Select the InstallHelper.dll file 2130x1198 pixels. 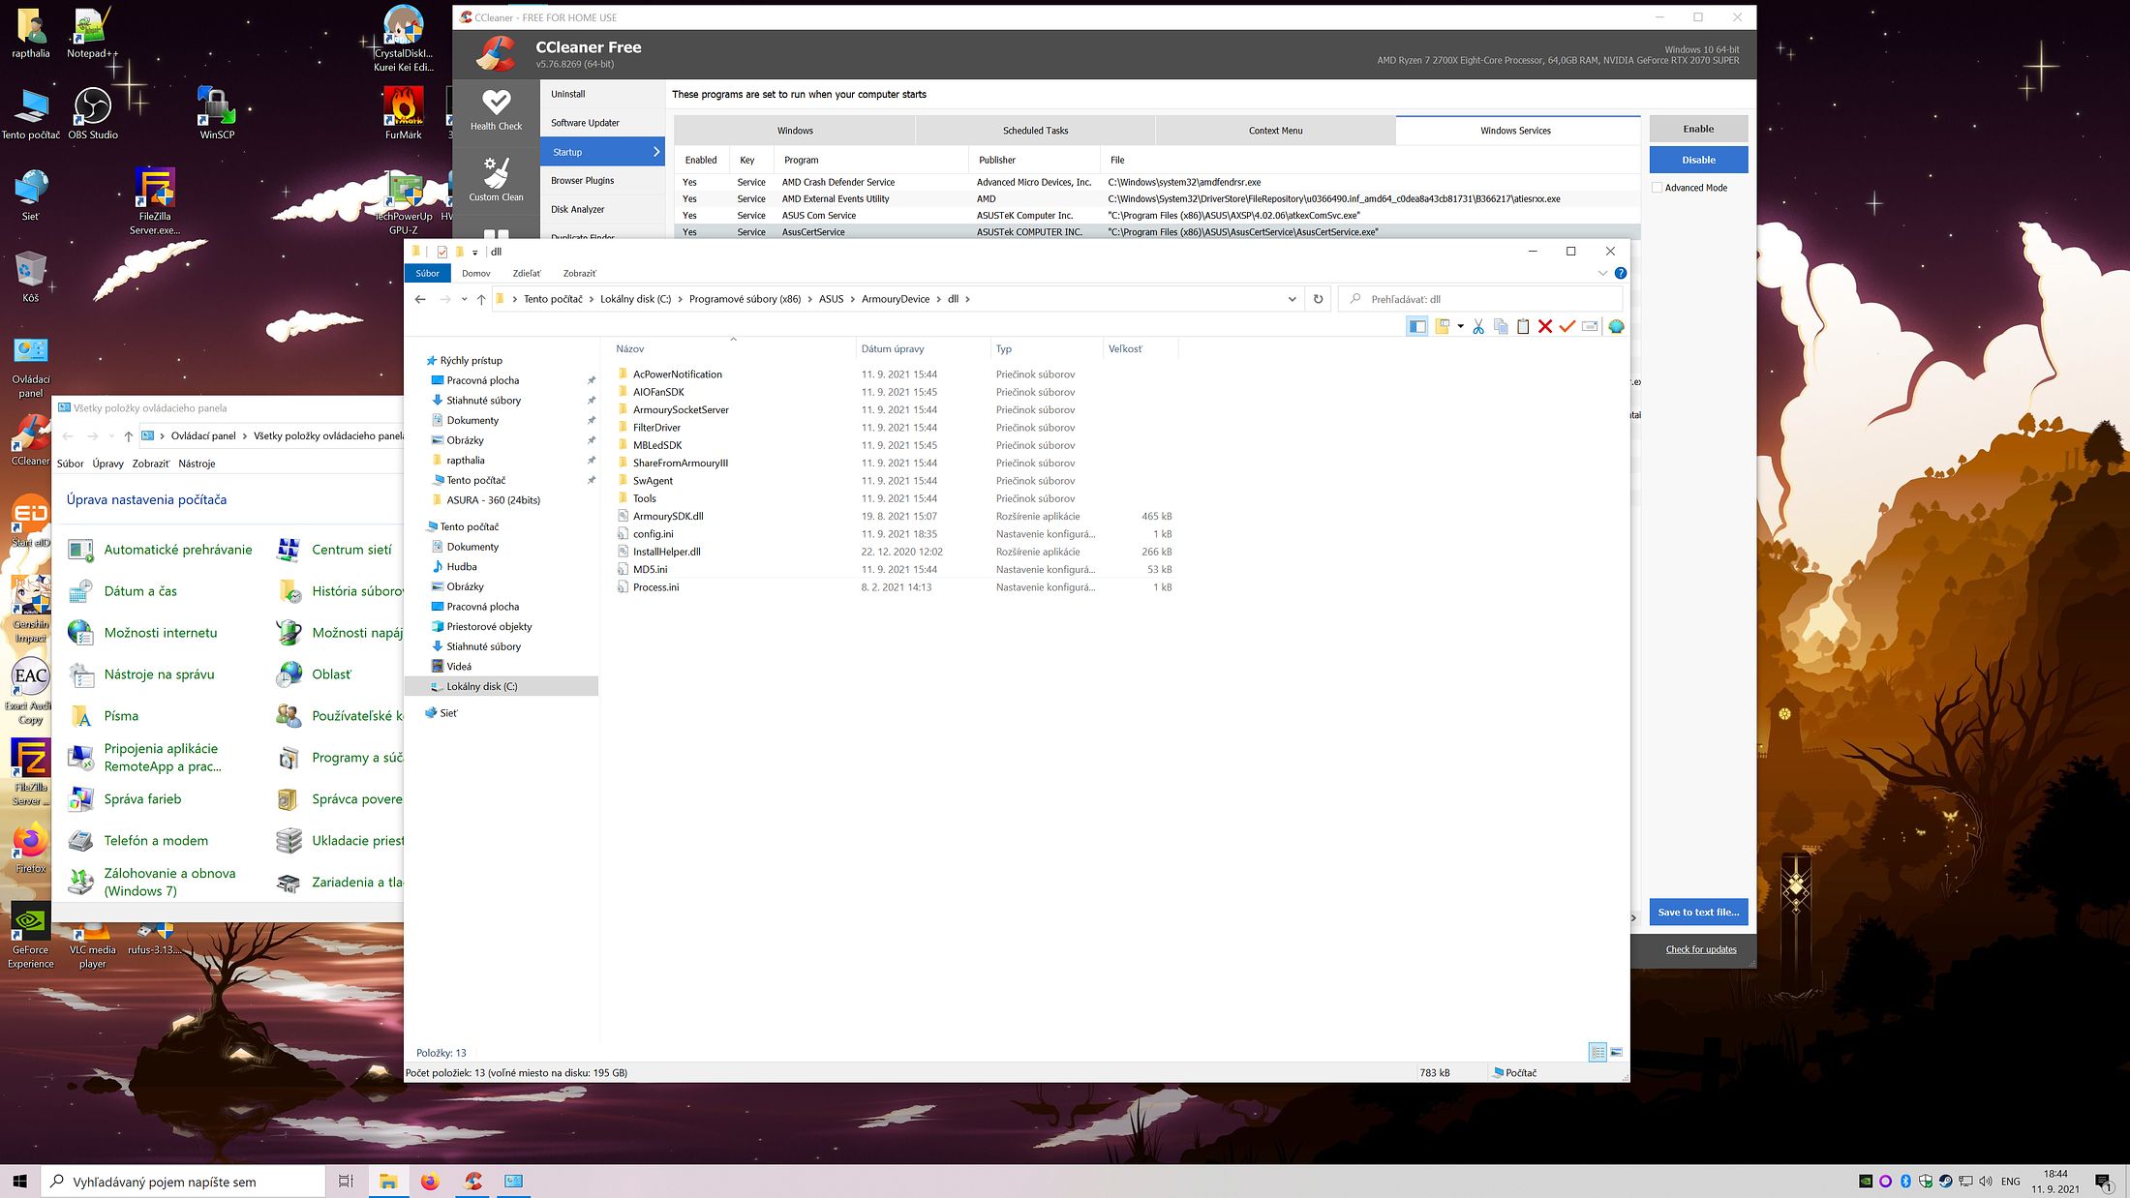tap(667, 553)
